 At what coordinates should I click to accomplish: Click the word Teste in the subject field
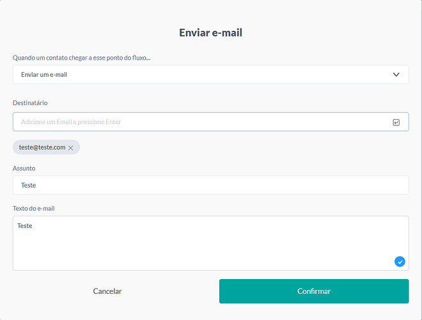29,186
